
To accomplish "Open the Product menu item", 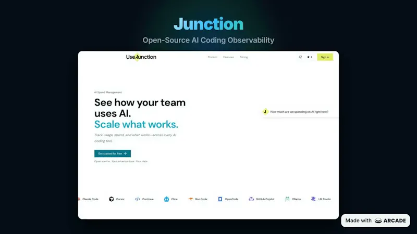I will 213,57.
